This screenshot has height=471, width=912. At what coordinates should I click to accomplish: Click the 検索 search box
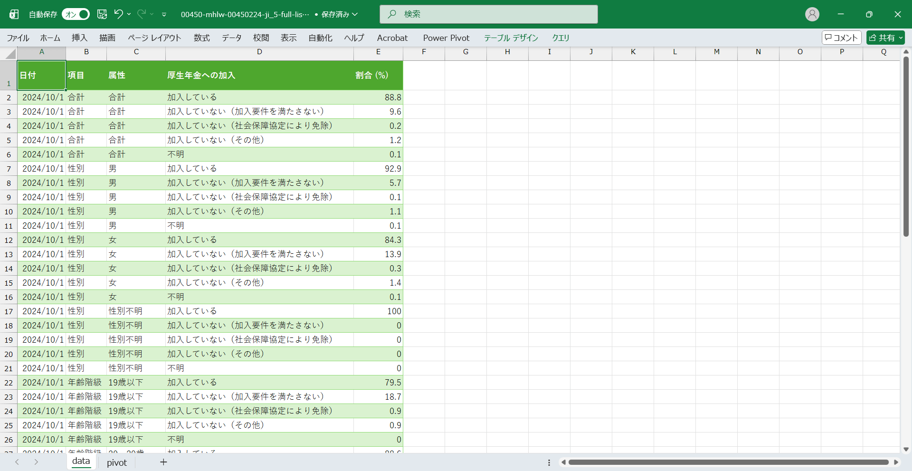pos(488,14)
